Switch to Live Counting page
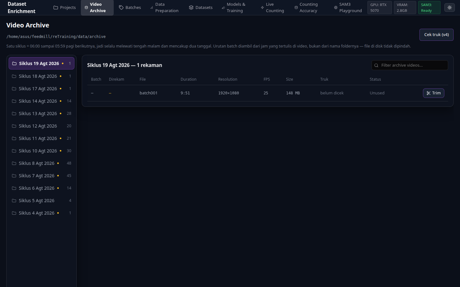Screen dimensions: 460x287 coord(272,7)
